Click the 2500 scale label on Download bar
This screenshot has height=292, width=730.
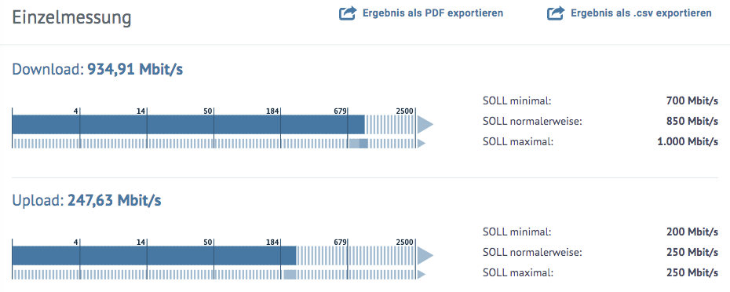click(404, 111)
